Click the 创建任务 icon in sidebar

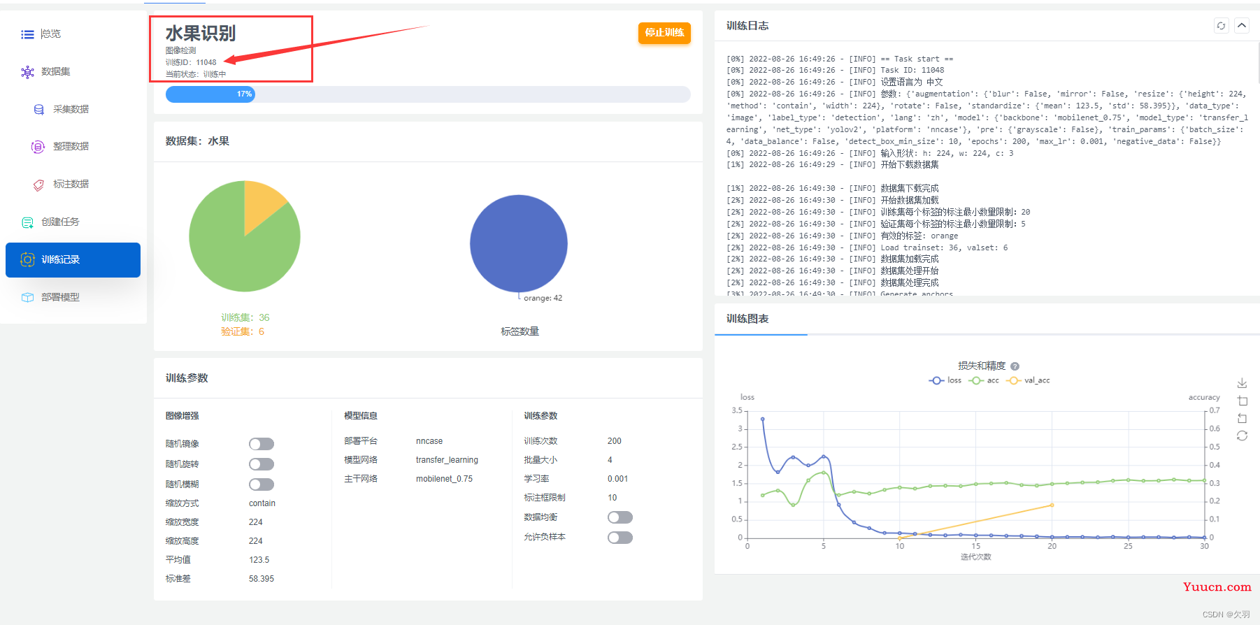27,222
